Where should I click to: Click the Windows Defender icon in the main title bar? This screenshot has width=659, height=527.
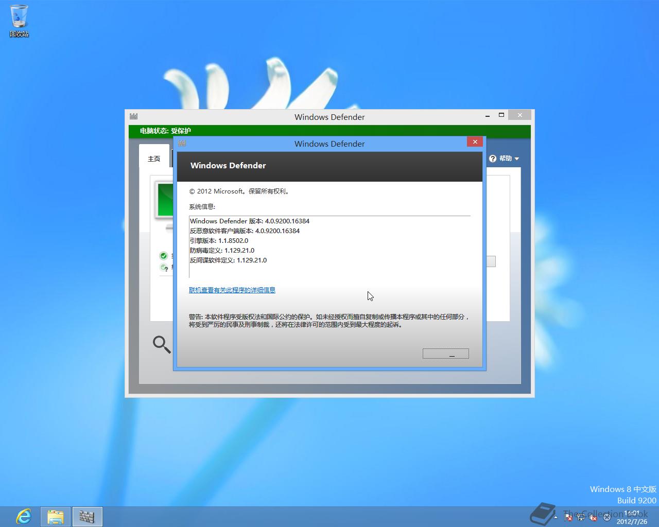(133, 116)
